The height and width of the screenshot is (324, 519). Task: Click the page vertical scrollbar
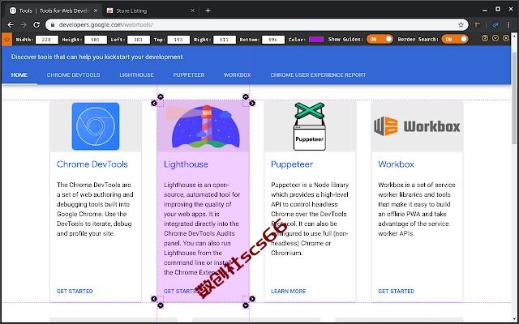[514, 97]
